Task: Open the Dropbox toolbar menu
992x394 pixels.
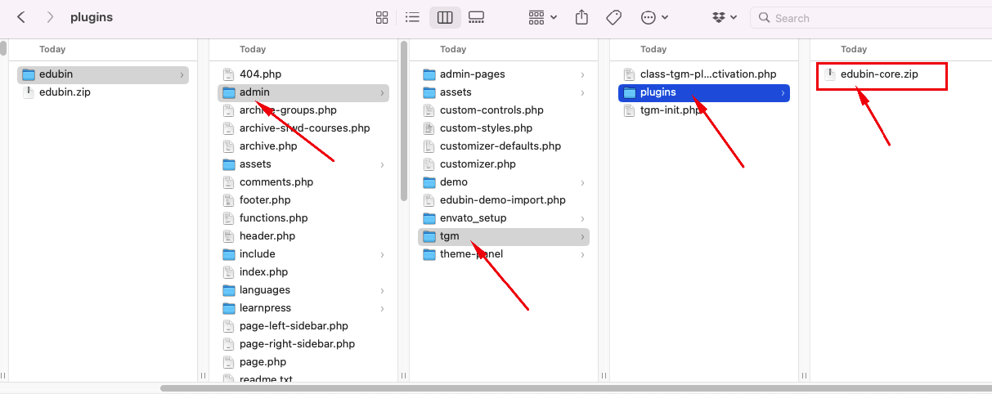Action: [725, 17]
